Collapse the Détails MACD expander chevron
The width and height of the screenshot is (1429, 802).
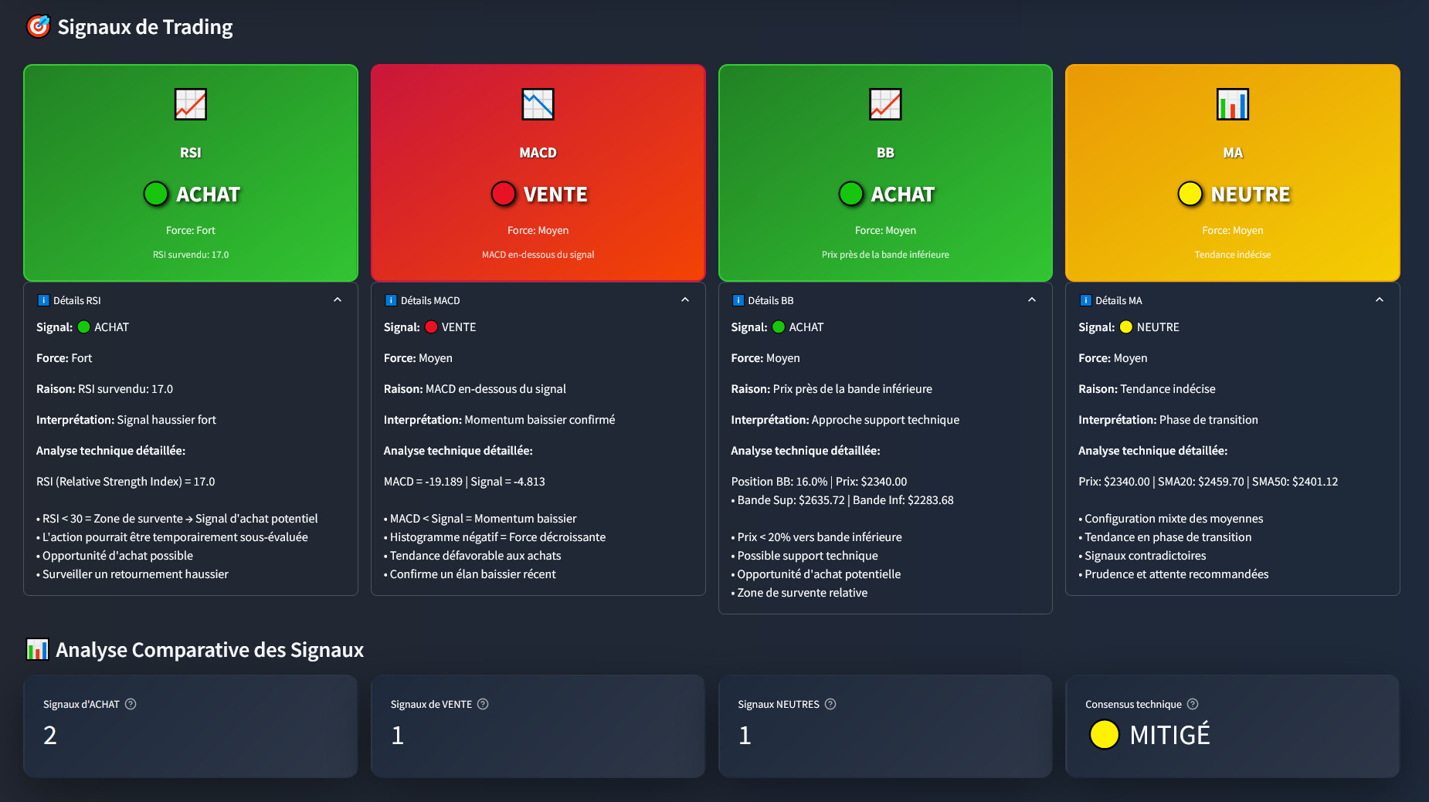click(685, 300)
